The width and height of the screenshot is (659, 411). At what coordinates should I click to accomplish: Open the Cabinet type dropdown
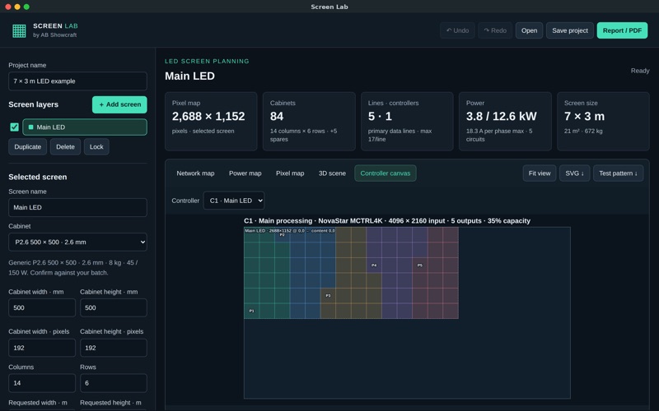pos(77,242)
